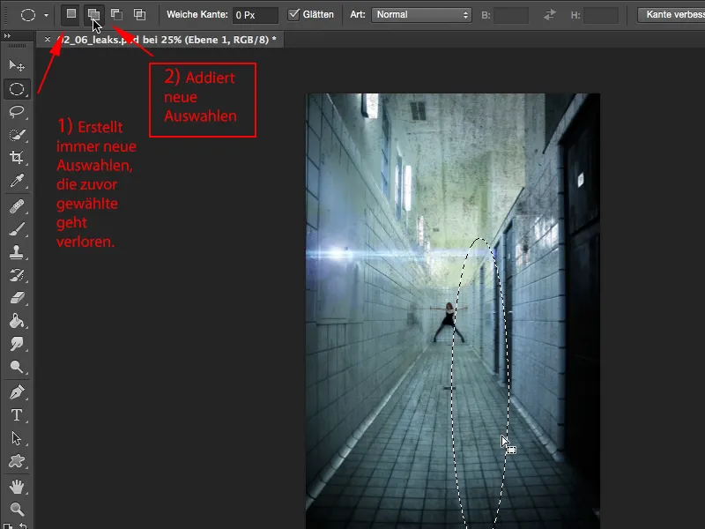Viewport: 705px width, 529px height.
Task: Choose the Crop tool
Action: pyautogui.click(x=16, y=158)
